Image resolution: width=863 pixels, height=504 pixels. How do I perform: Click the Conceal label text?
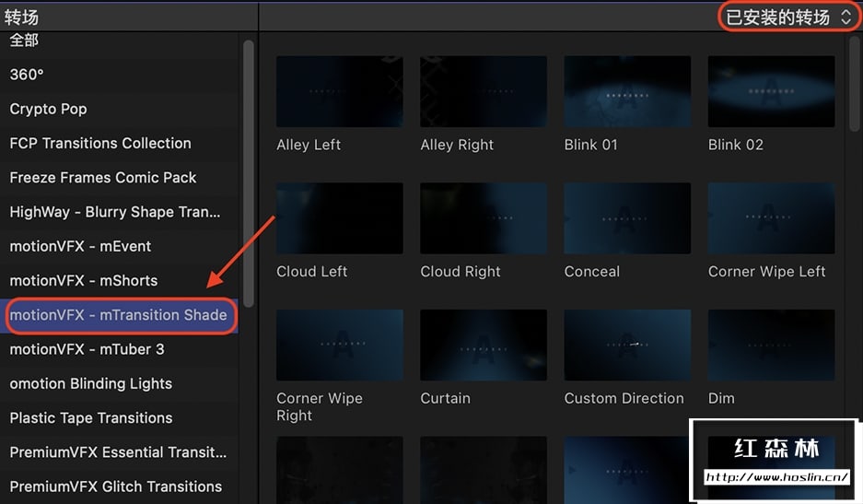coord(591,272)
